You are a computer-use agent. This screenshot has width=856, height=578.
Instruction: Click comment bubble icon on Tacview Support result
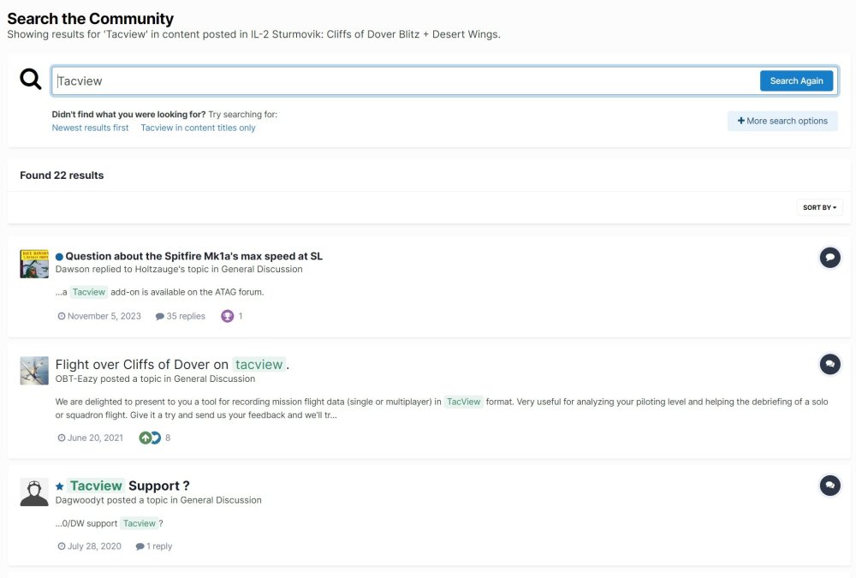(829, 486)
